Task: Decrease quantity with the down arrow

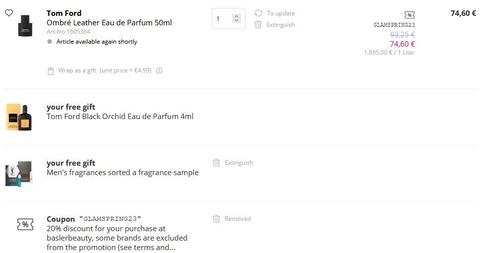Action: coord(237,21)
